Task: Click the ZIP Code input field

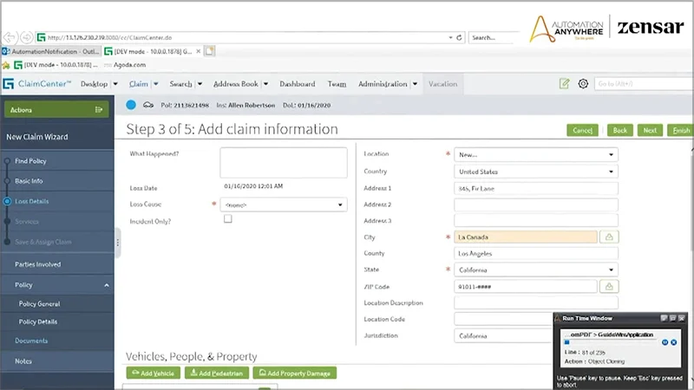Action: 526,287
